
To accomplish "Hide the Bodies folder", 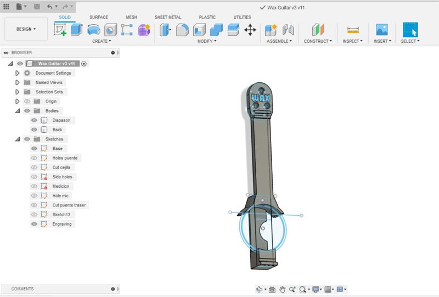I will [27, 111].
